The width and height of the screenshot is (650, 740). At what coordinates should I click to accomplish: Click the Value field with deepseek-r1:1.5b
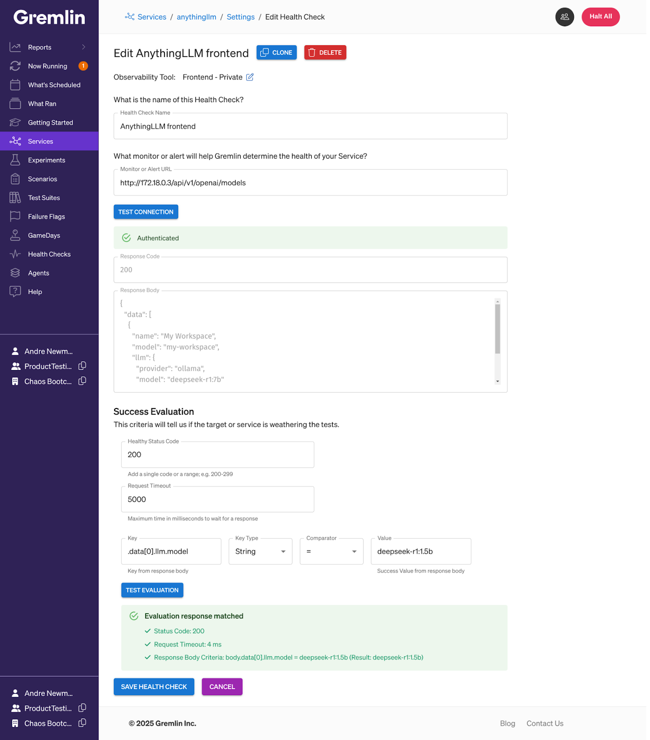(x=421, y=551)
